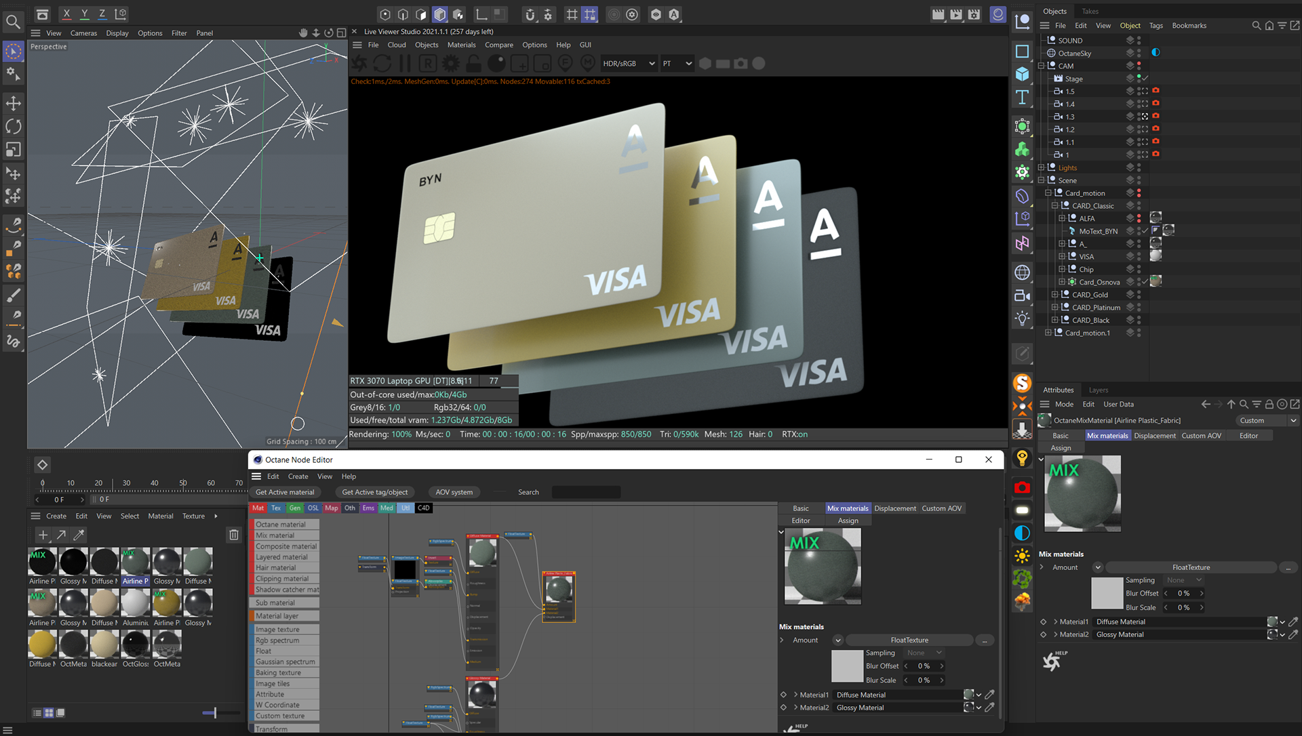This screenshot has width=1302, height=736.
Task: Click Get Active material button
Action: [x=285, y=492]
